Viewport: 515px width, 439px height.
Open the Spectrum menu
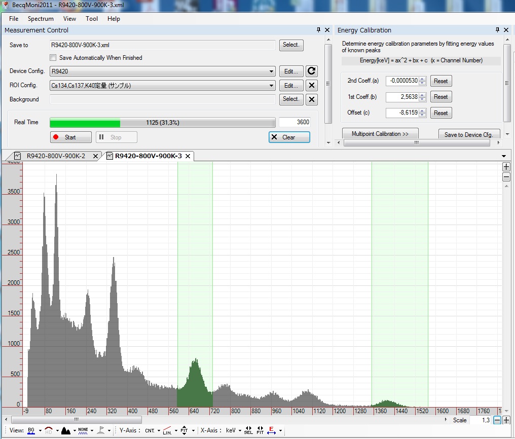41,19
